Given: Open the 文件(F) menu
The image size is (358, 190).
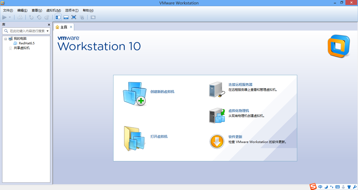Looking at the screenshot, I should [8, 10].
